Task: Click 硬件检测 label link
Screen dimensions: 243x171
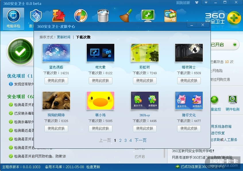Action: (232, 109)
